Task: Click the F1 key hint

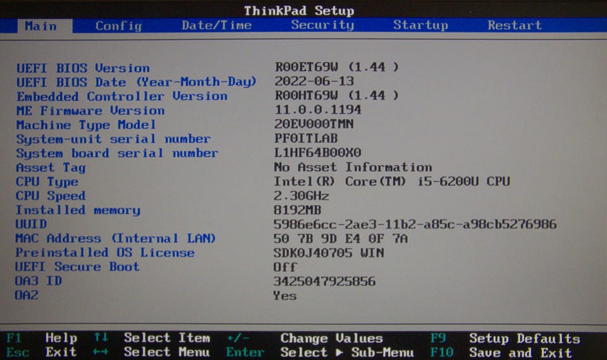Action: (13, 338)
